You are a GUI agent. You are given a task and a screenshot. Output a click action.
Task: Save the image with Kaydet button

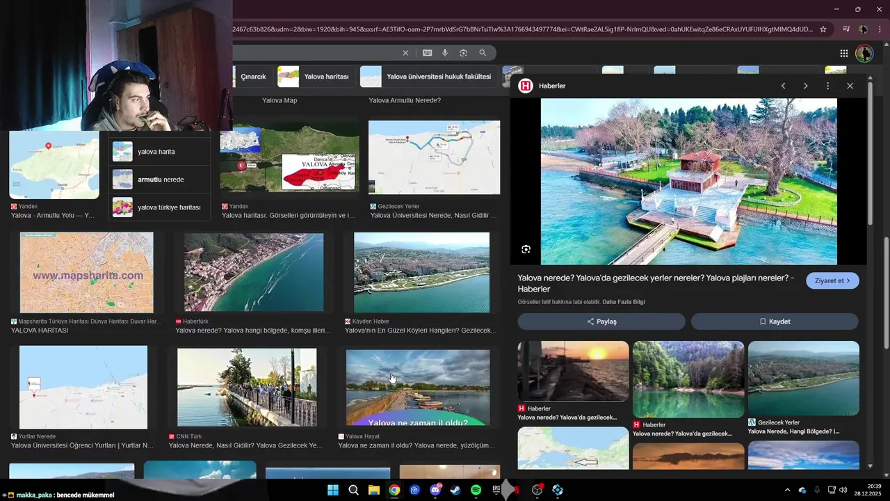tap(775, 321)
